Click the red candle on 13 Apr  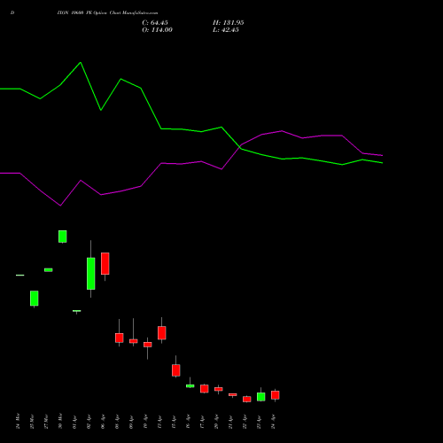tap(162, 333)
